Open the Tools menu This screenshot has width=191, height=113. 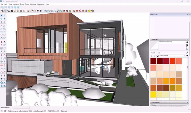point(27,4)
